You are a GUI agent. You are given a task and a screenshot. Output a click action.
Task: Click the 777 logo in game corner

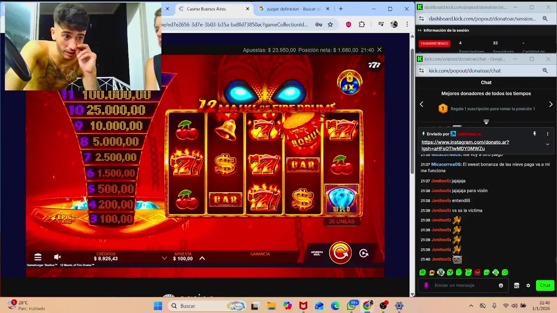pos(374,65)
